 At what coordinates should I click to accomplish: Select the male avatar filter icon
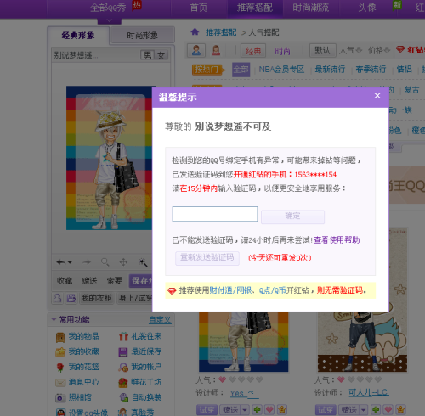point(196,50)
